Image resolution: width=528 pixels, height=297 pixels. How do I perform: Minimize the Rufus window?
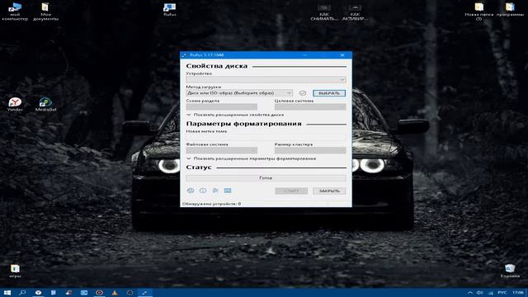click(304, 55)
